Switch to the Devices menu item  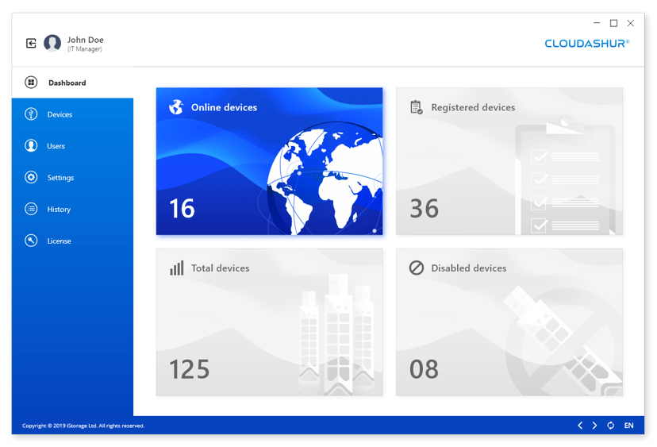60,114
